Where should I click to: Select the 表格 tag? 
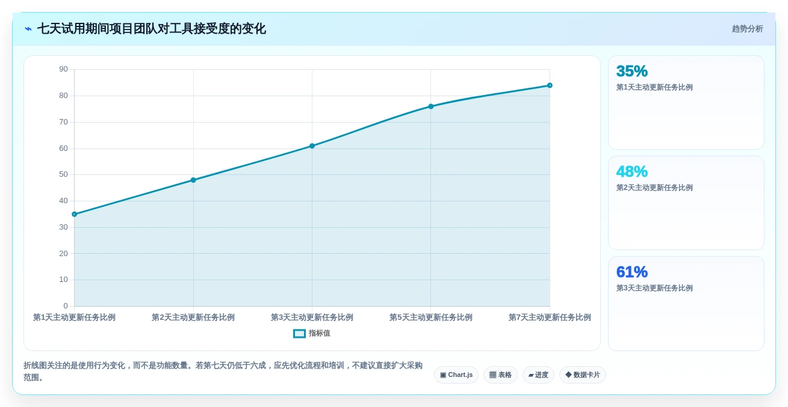pos(500,375)
